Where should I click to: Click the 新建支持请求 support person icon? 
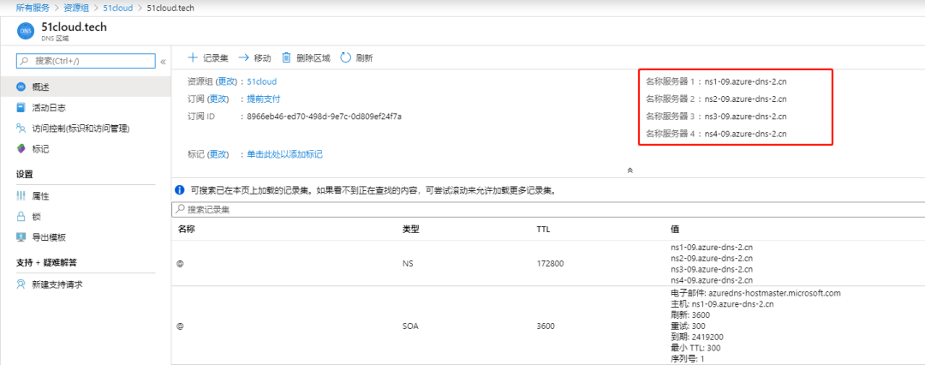click(x=21, y=284)
